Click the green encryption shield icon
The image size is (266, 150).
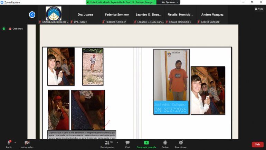coord(4,29)
